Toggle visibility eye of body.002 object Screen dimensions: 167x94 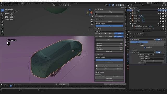pyautogui.click(x=162, y=15)
